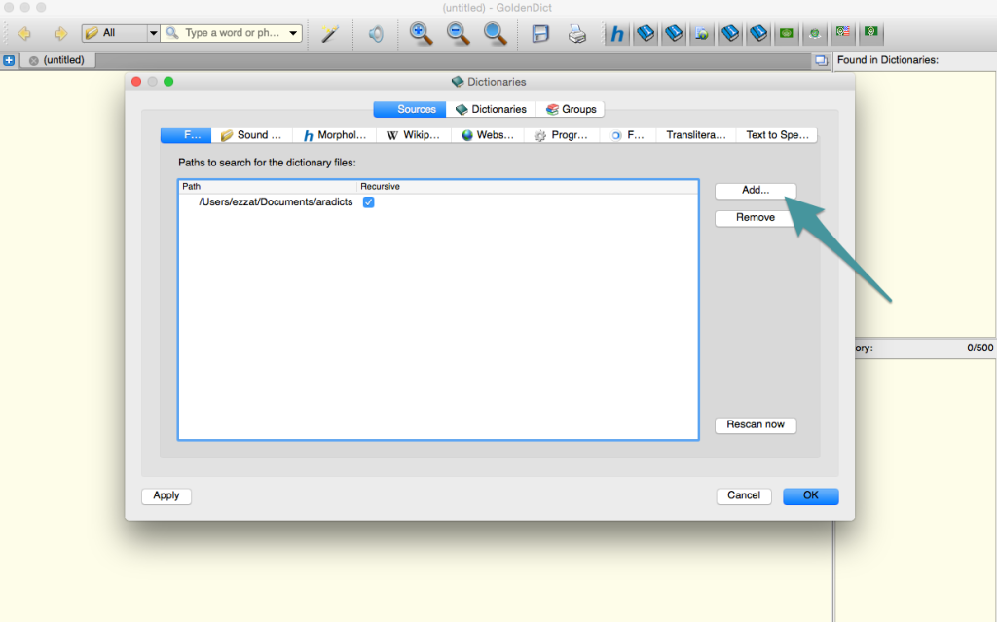Open the Websites sub-tab
The height and width of the screenshot is (622, 997).
[488, 135]
